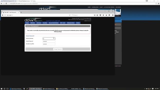This screenshot has width=160, height=90.
Task: Click the Firefox Search box
Action: coord(82,15)
